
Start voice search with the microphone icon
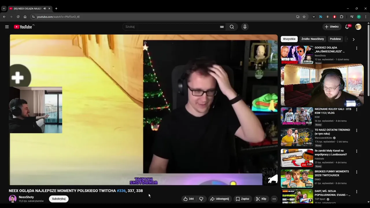[x=245, y=27]
